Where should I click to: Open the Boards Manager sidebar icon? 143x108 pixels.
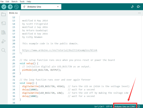tap(4, 23)
